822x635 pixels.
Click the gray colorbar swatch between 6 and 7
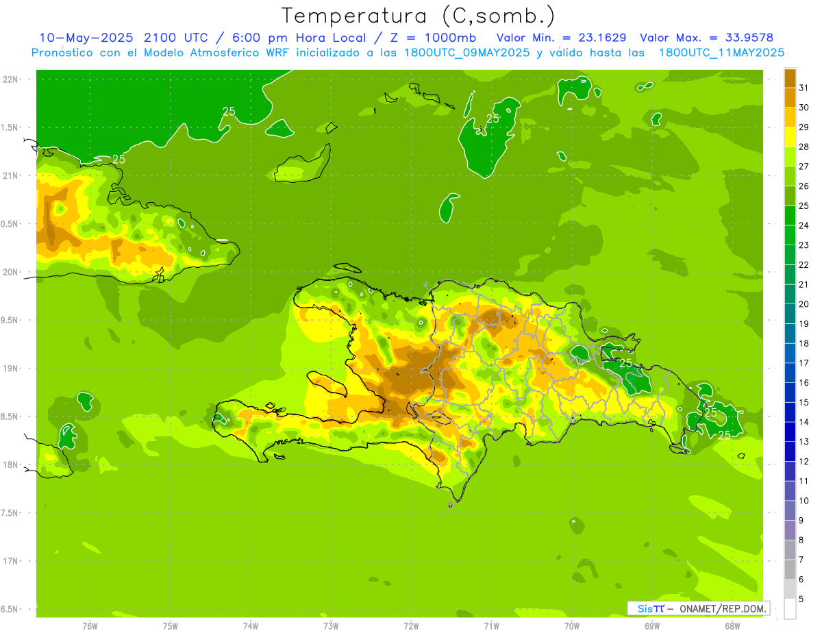pyautogui.click(x=790, y=569)
